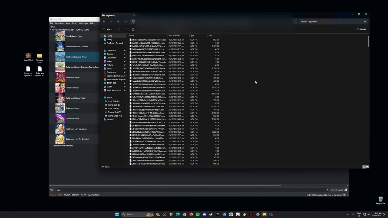Image resolution: width=388 pixels, height=218 pixels.
Task: Open yuzu's Help menu
Action: click(x=92, y=23)
